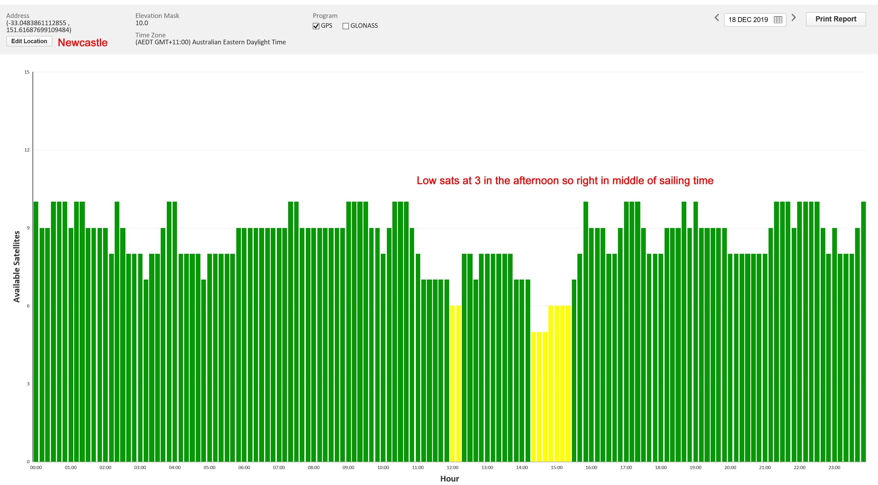Click the address coordinates text
Image resolution: width=878 pixels, height=485 pixels.
click(x=39, y=26)
